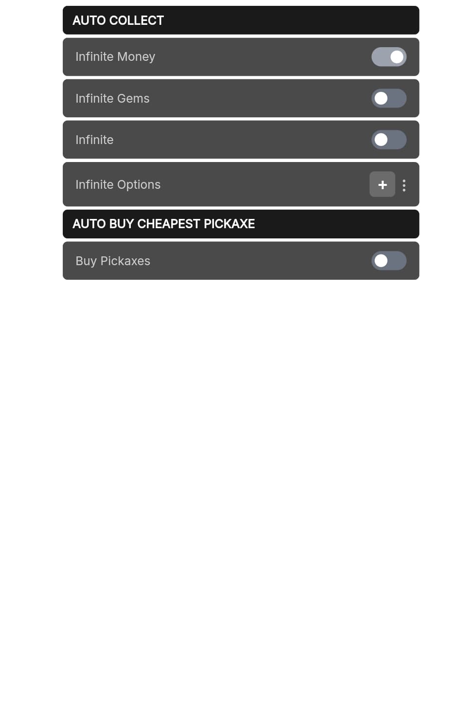Viewport: 460px width, 723px height.
Task: Open the three-dot menu for Infinite Options
Action: click(x=404, y=185)
